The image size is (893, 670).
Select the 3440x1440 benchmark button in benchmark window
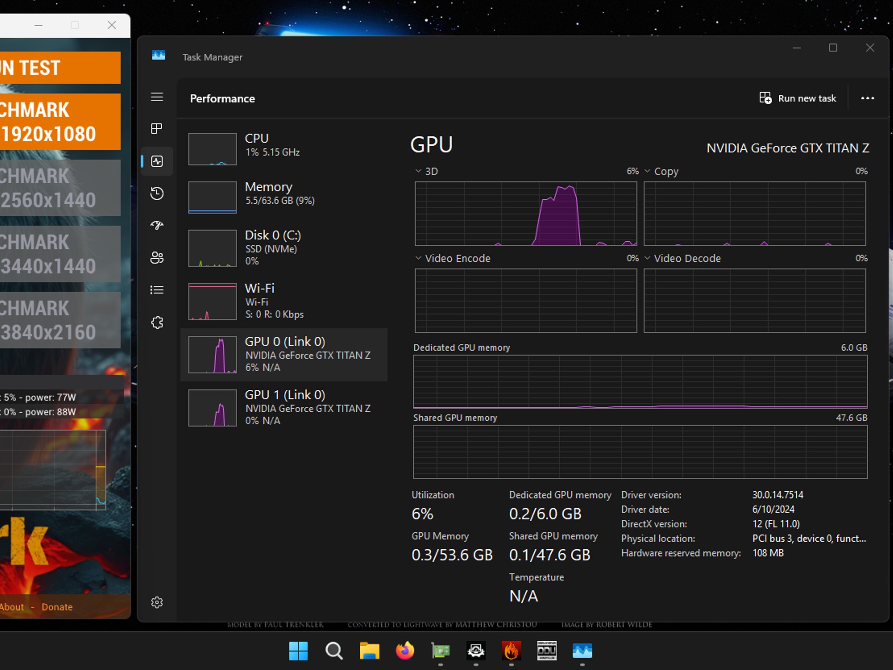pyautogui.click(x=60, y=254)
